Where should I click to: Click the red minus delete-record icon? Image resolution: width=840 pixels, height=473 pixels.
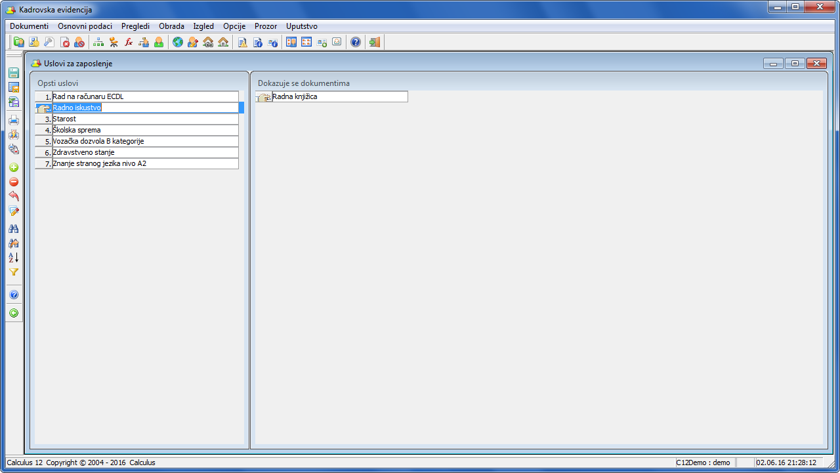tap(14, 182)
